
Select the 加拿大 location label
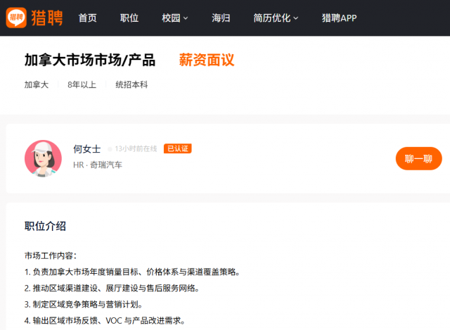point(37,85)
